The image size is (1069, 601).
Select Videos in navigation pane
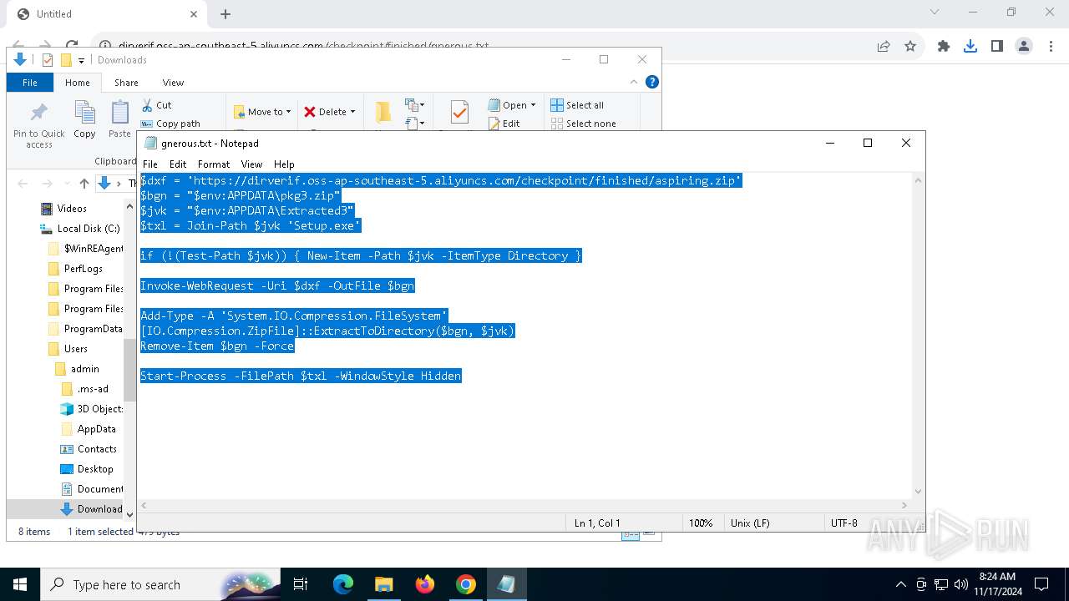(72, 209)
